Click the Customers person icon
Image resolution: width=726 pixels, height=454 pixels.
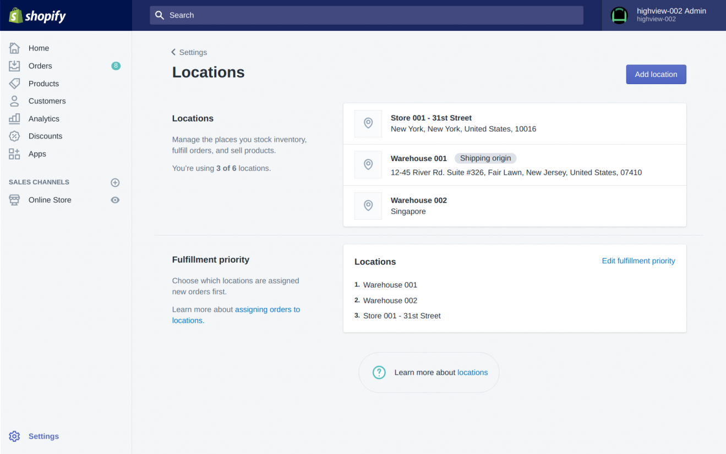14,101
